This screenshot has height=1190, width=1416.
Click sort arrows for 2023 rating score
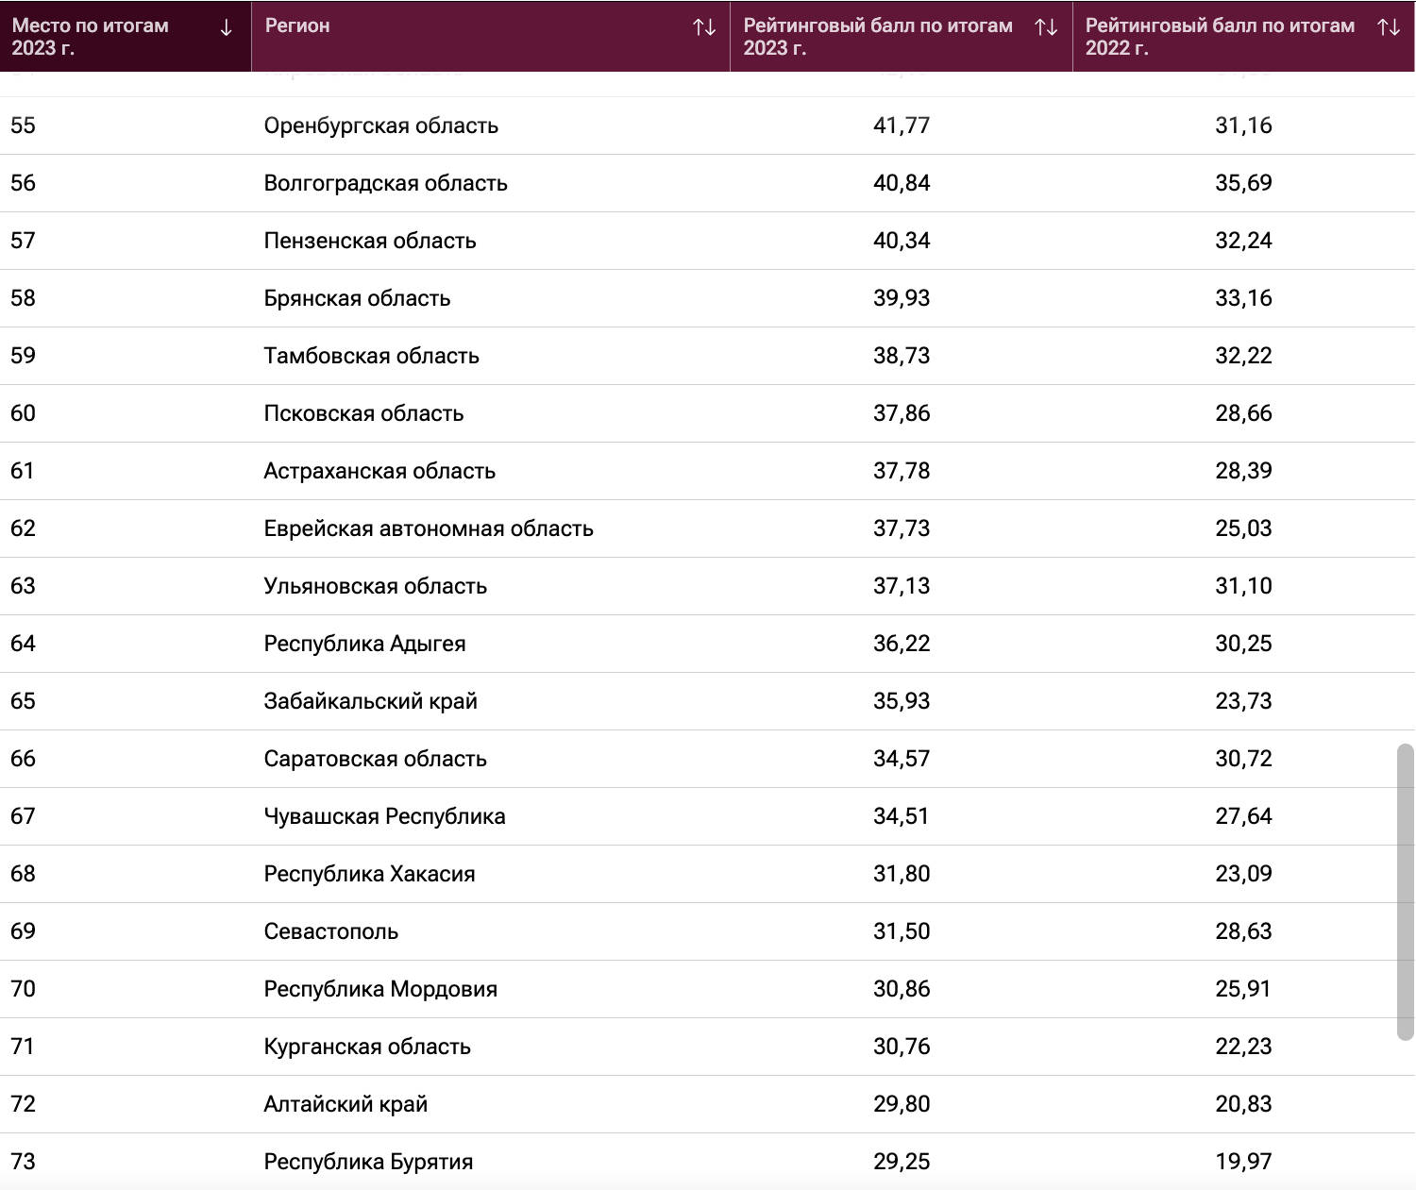1046,27
